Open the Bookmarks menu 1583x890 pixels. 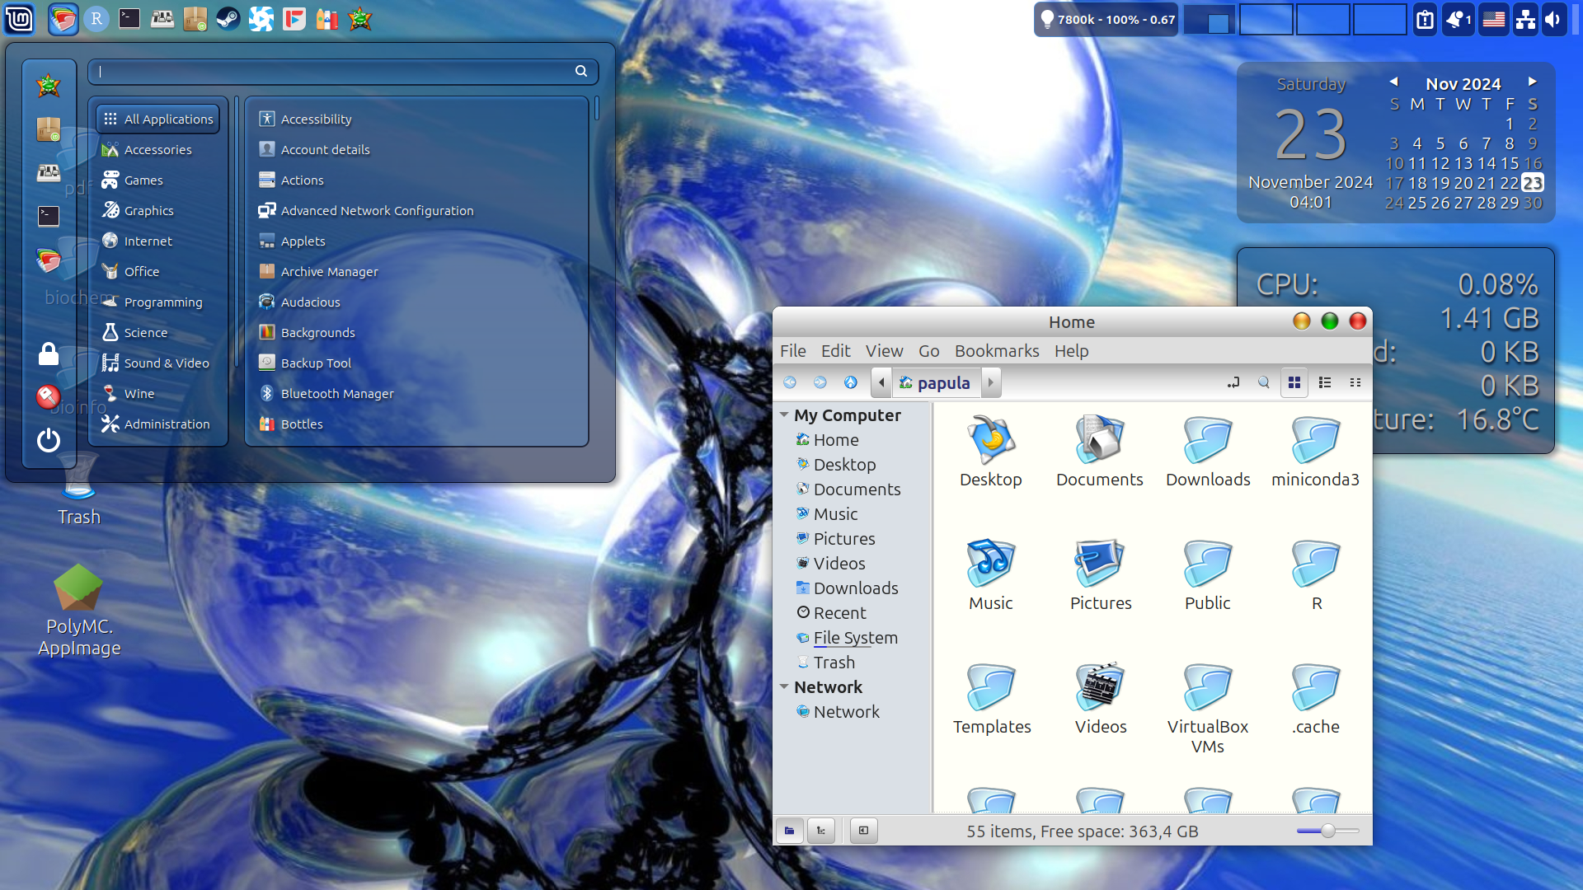point(997,351)
